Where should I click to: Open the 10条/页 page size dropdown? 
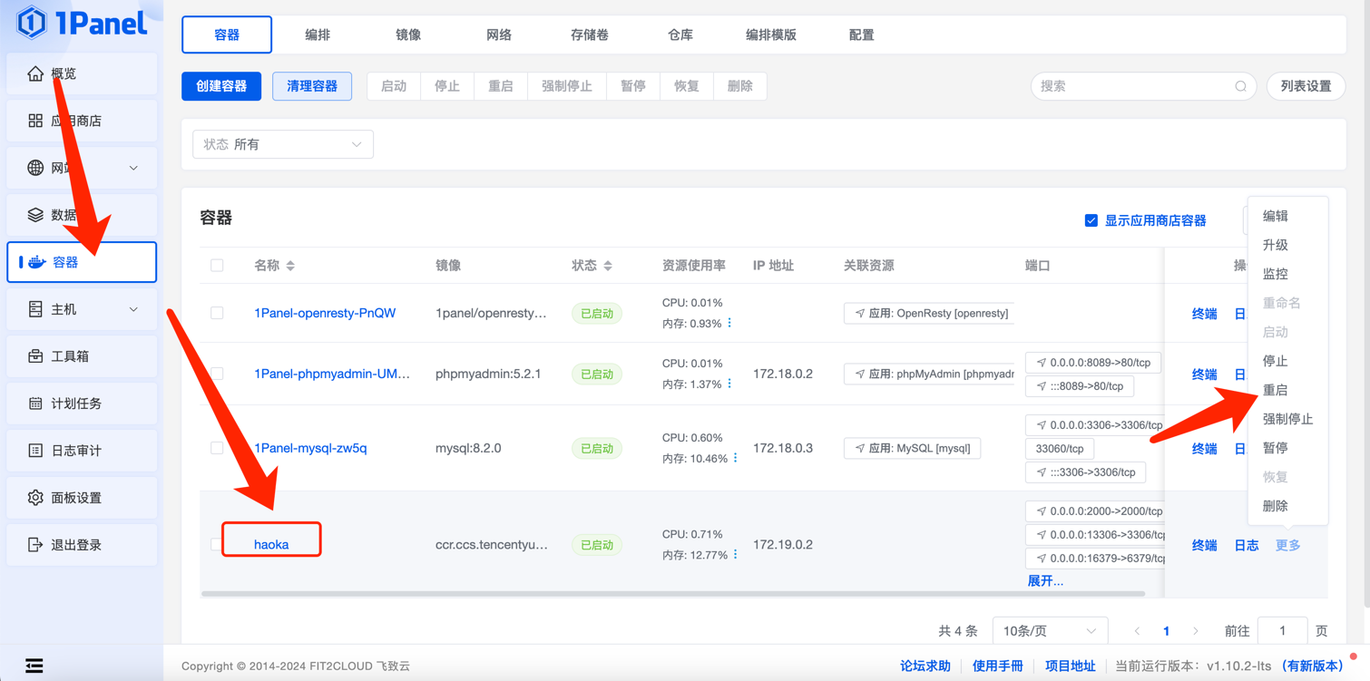1050,630
